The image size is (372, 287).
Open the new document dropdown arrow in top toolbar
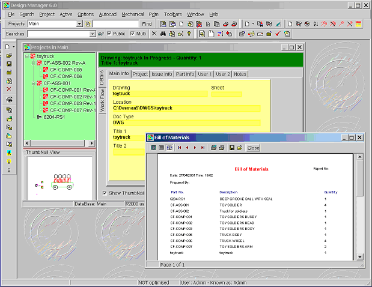(x=253, y=23)
